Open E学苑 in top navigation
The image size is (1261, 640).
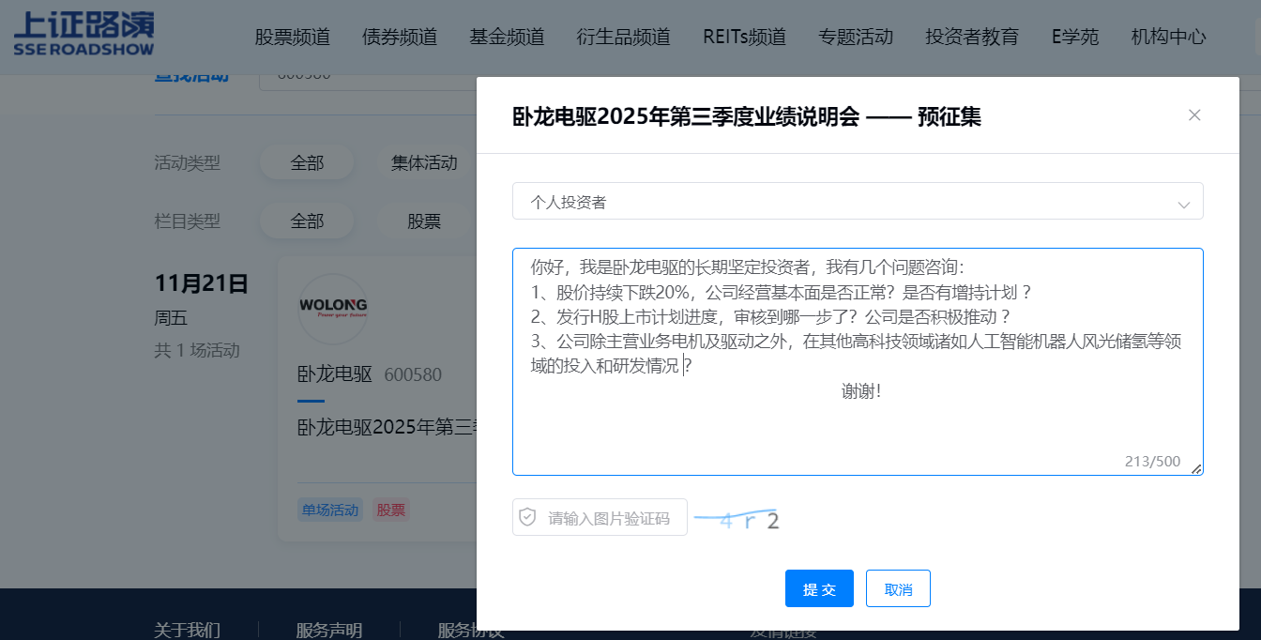coord(1075,38)
